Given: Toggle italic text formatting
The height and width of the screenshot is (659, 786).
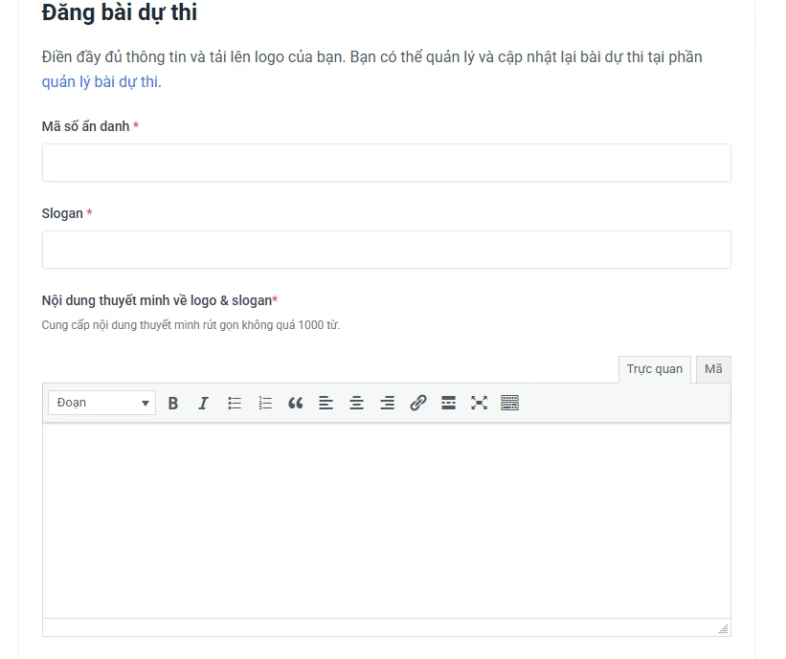Looking at the screenshot, I should click(203, 404).
